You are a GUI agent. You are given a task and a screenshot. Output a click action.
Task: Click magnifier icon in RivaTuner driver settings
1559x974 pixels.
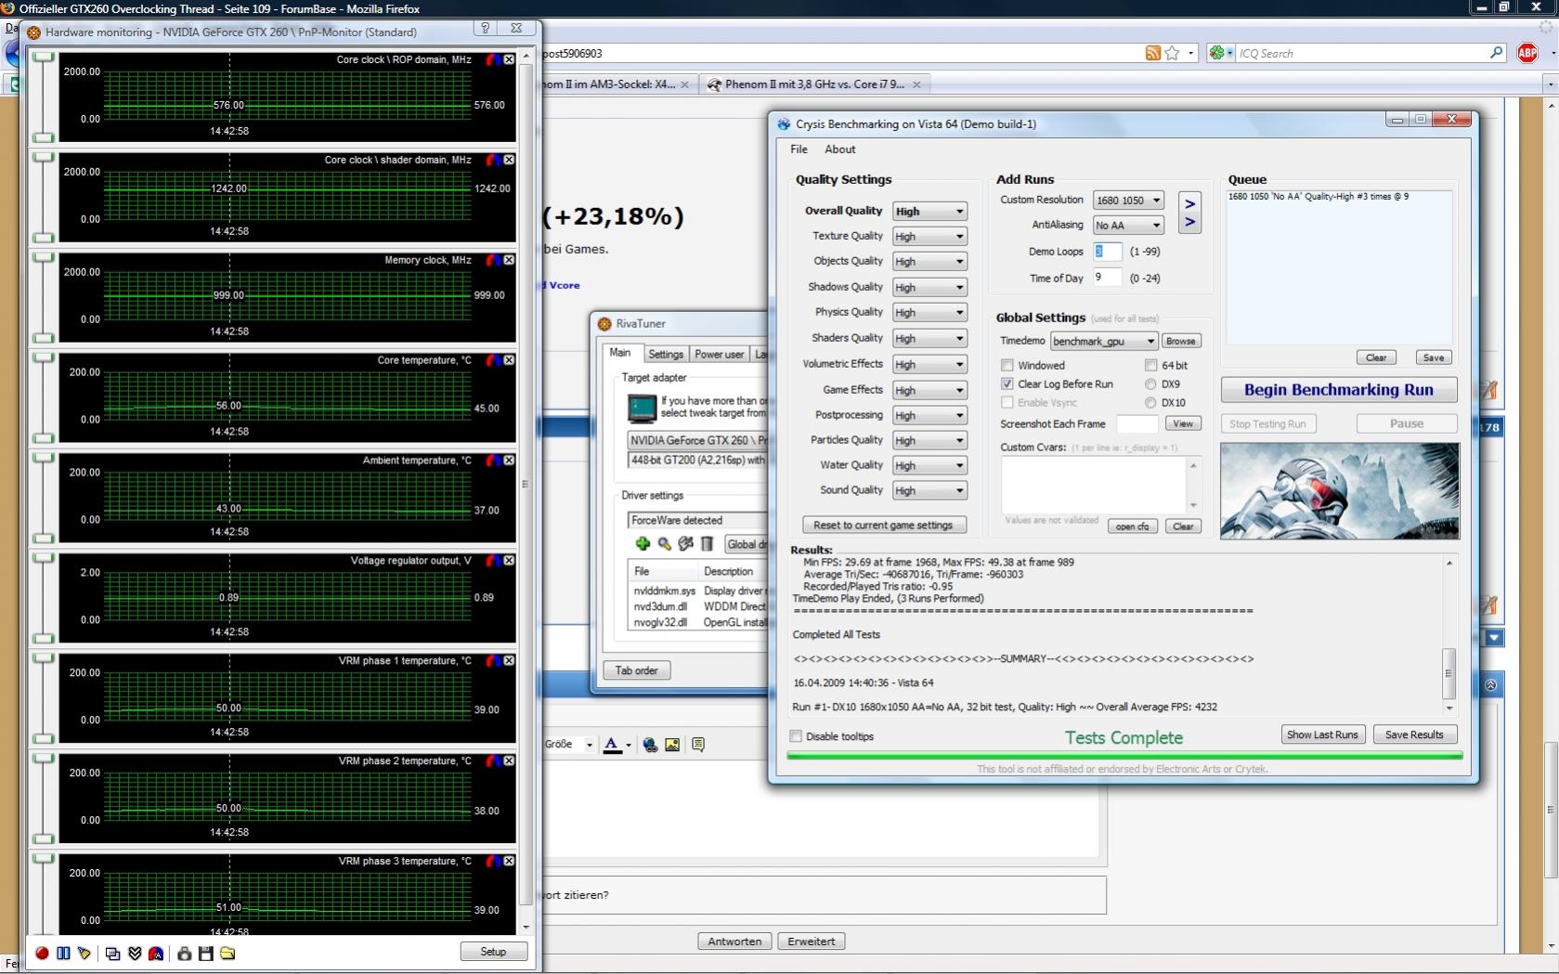coord(664,544)
